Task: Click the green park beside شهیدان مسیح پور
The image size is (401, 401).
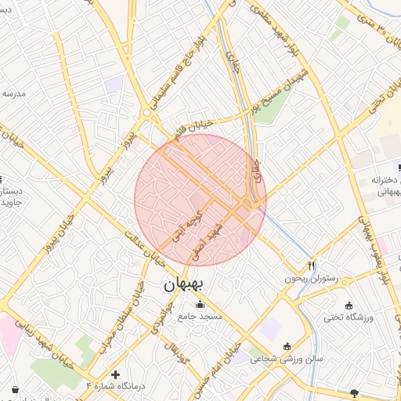Action: [273, 105]
